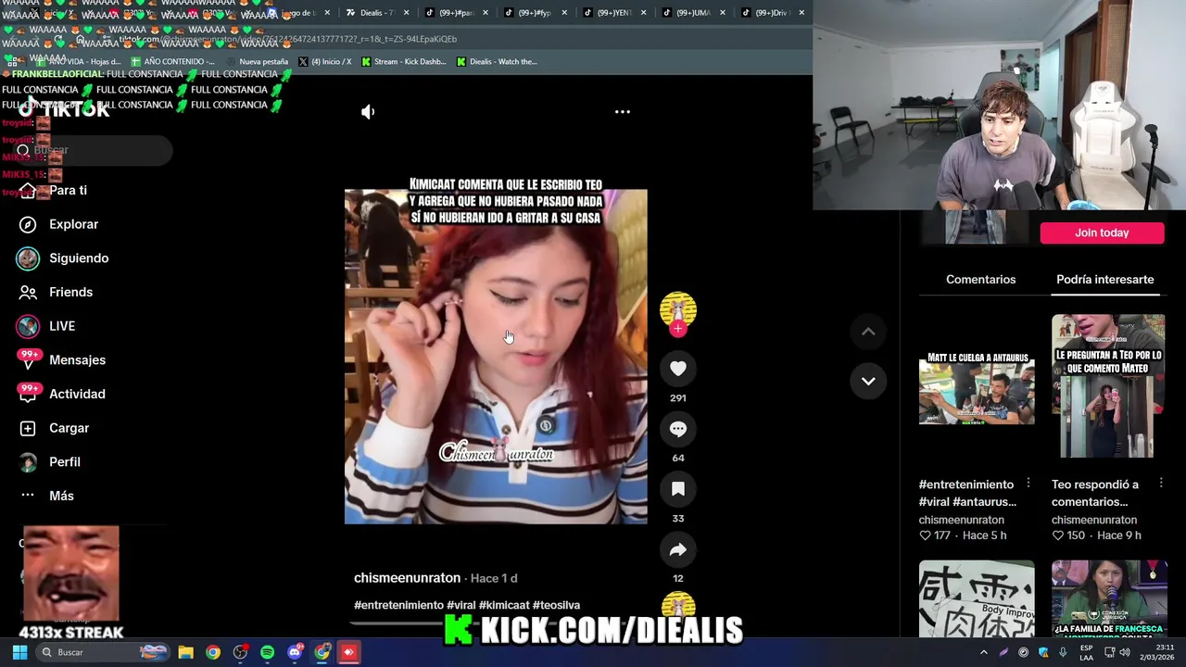This screenshot has width=1186, height=667.
Task: Open Actividad notifications
Action: (x=61, y=394)
